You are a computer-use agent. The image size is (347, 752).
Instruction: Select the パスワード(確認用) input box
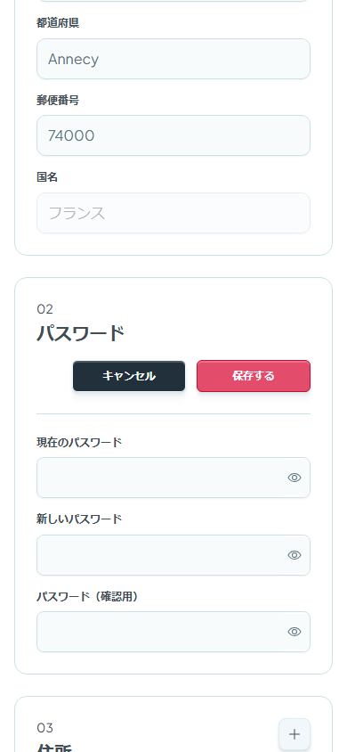(x=173, y=632)
